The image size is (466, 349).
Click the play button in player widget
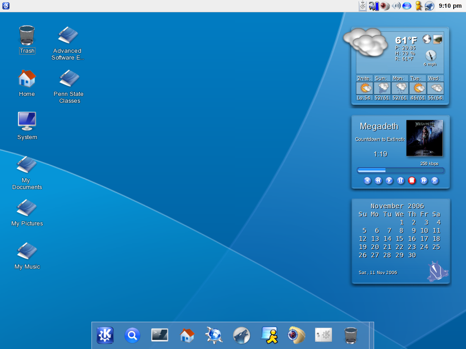click(390, 180)
